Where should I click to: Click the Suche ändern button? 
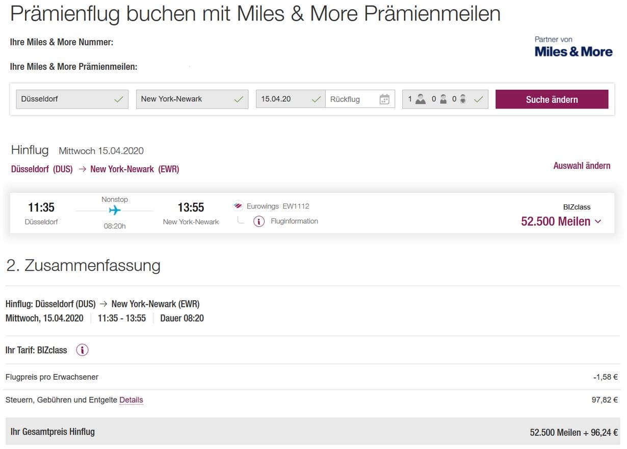[x=552, y=99]
